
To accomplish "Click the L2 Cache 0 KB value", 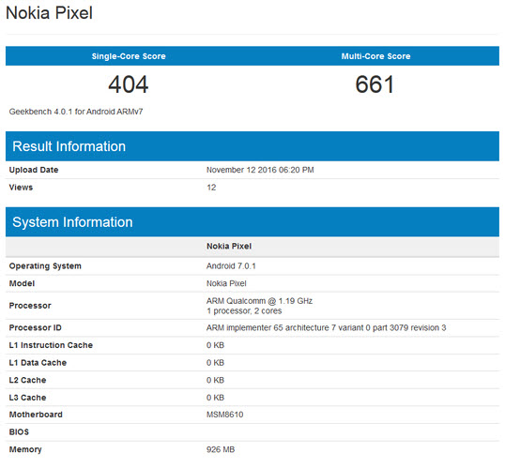I will pos(215,380).
